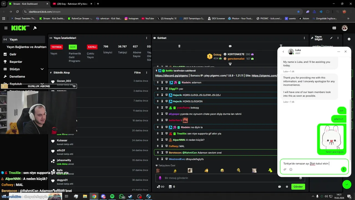Select the cat emote in the Takipçilere Özel row
Screen dimensions: 355x200
(x=254, y=170)
